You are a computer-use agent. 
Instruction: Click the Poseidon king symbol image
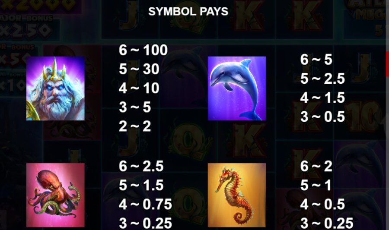[55, 88]
